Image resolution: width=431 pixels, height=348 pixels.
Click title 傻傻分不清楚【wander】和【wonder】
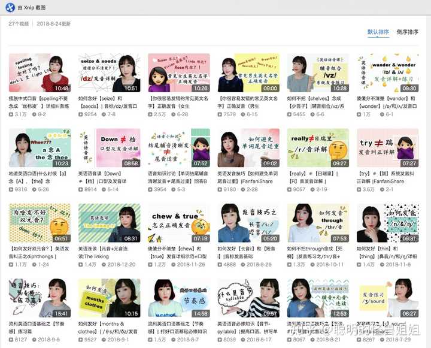[x=387, y=102]
